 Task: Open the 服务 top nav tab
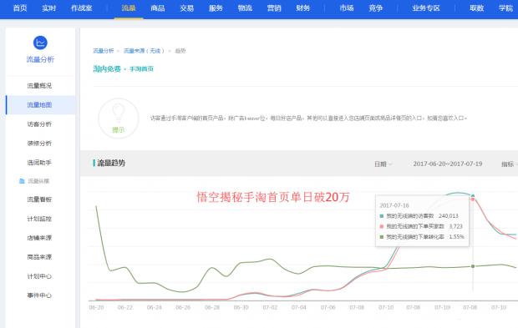coord(216,8)
